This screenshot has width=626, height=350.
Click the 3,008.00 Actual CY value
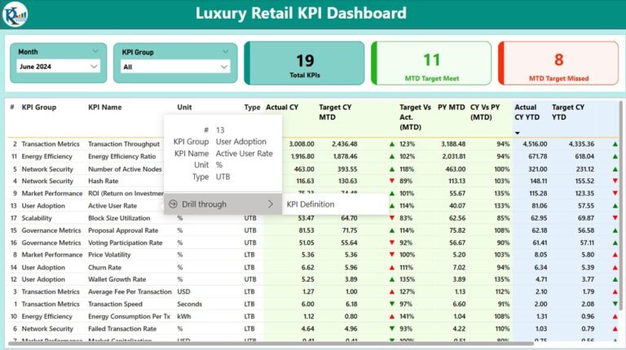pos(302,144)
